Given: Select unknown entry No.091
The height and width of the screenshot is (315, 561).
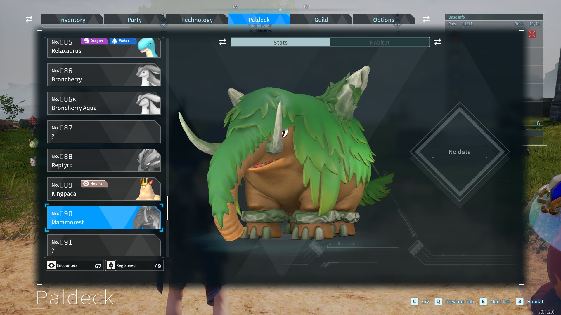Looking at the screenshot, I should pos(104,246).
